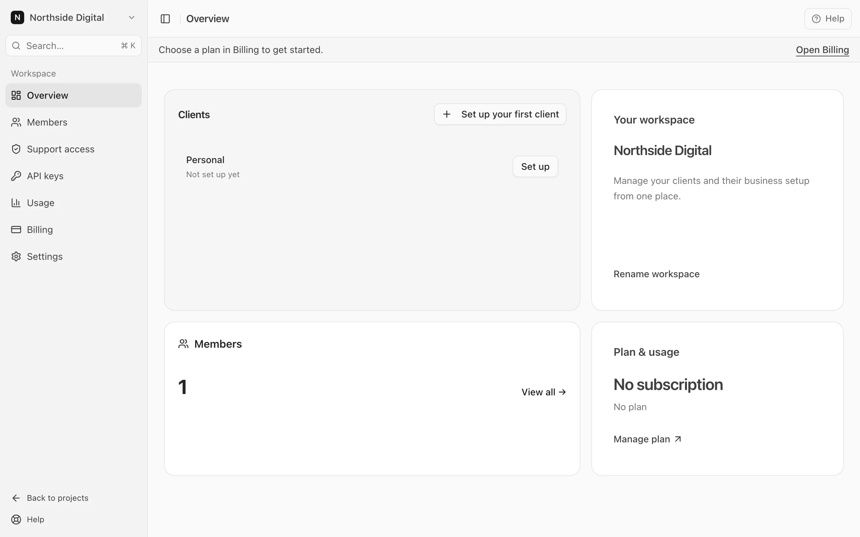Click Set up your first client button
Image resolution: width=860 pixels, height=537 pixels.
click(x=500, y=114)
